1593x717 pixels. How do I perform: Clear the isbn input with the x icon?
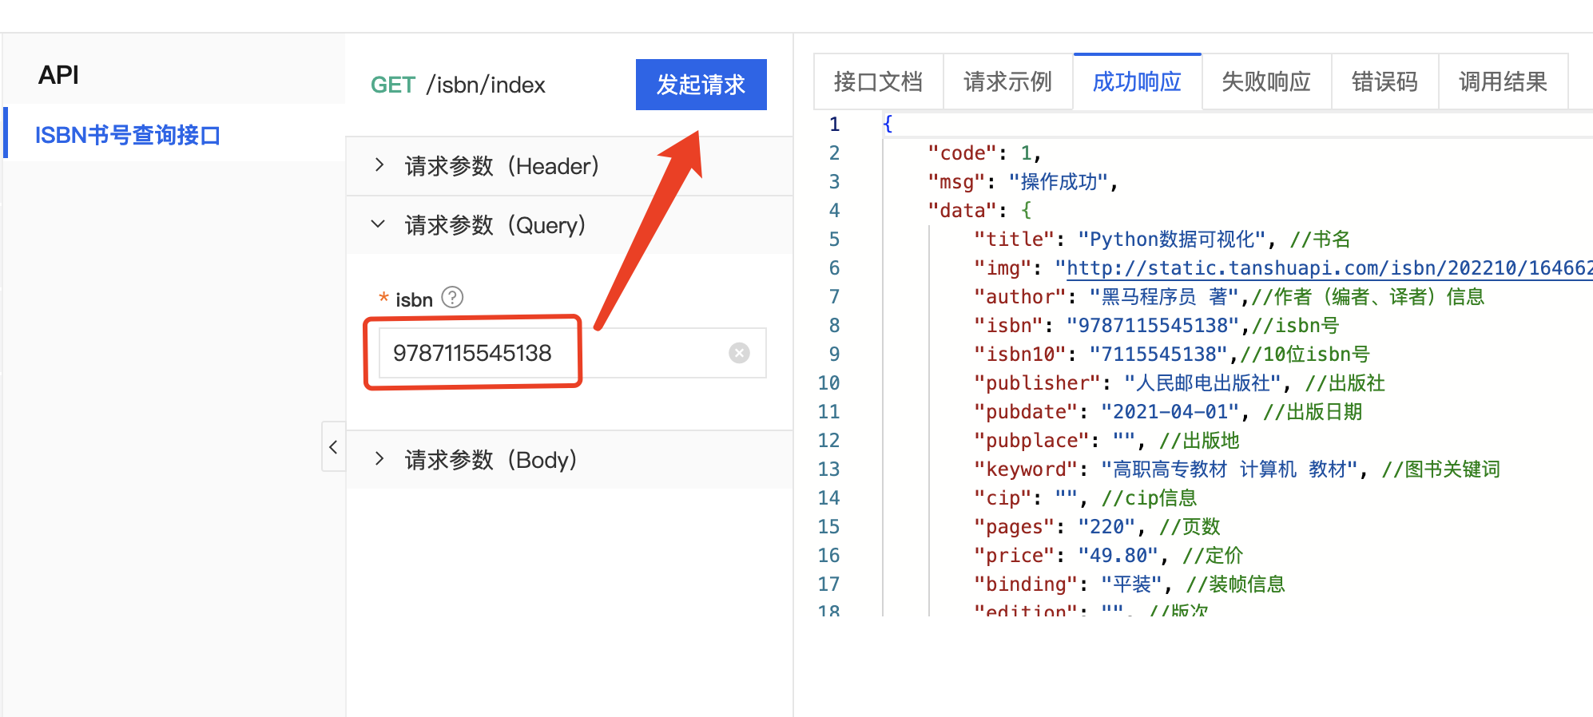(x=739, y=353)
